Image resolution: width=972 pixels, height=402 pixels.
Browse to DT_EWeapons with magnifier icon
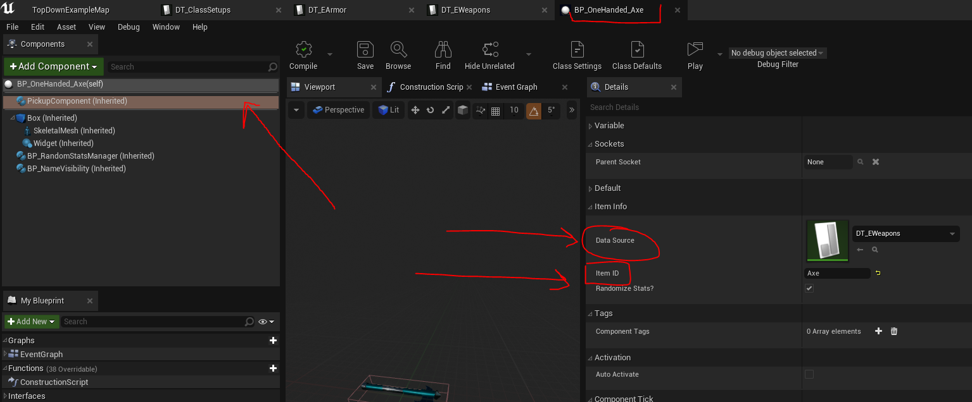point(874,250)
